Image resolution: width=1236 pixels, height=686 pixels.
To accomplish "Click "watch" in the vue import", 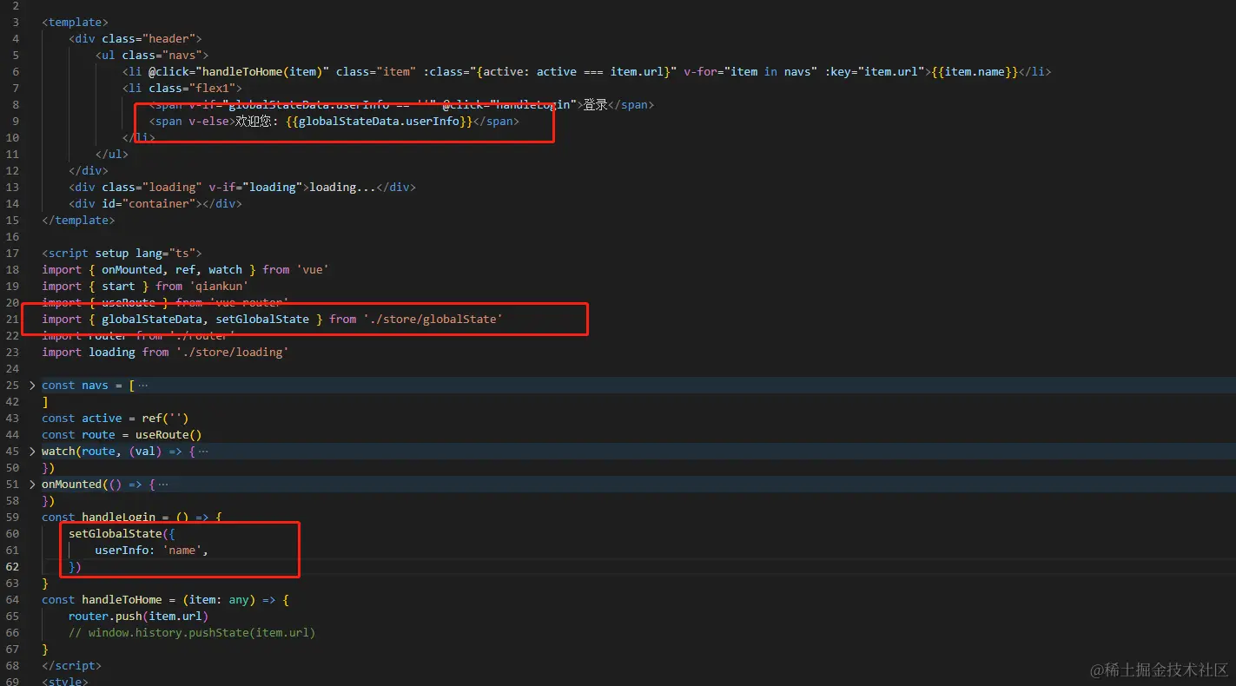I will [x=225, y=269].
